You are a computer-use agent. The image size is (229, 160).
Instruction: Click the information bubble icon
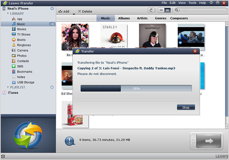click(70, 141)
